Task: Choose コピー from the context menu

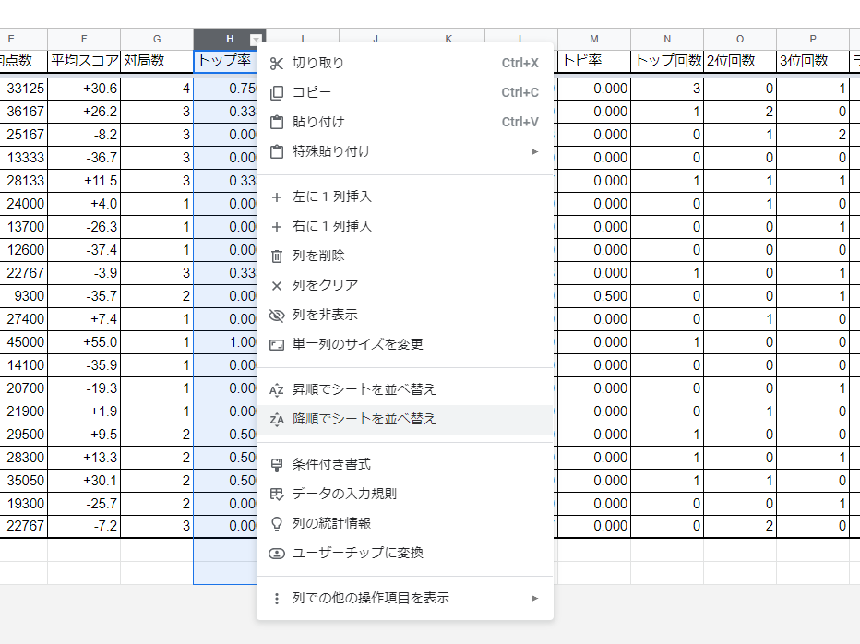Action: click(x=405, y=92)
